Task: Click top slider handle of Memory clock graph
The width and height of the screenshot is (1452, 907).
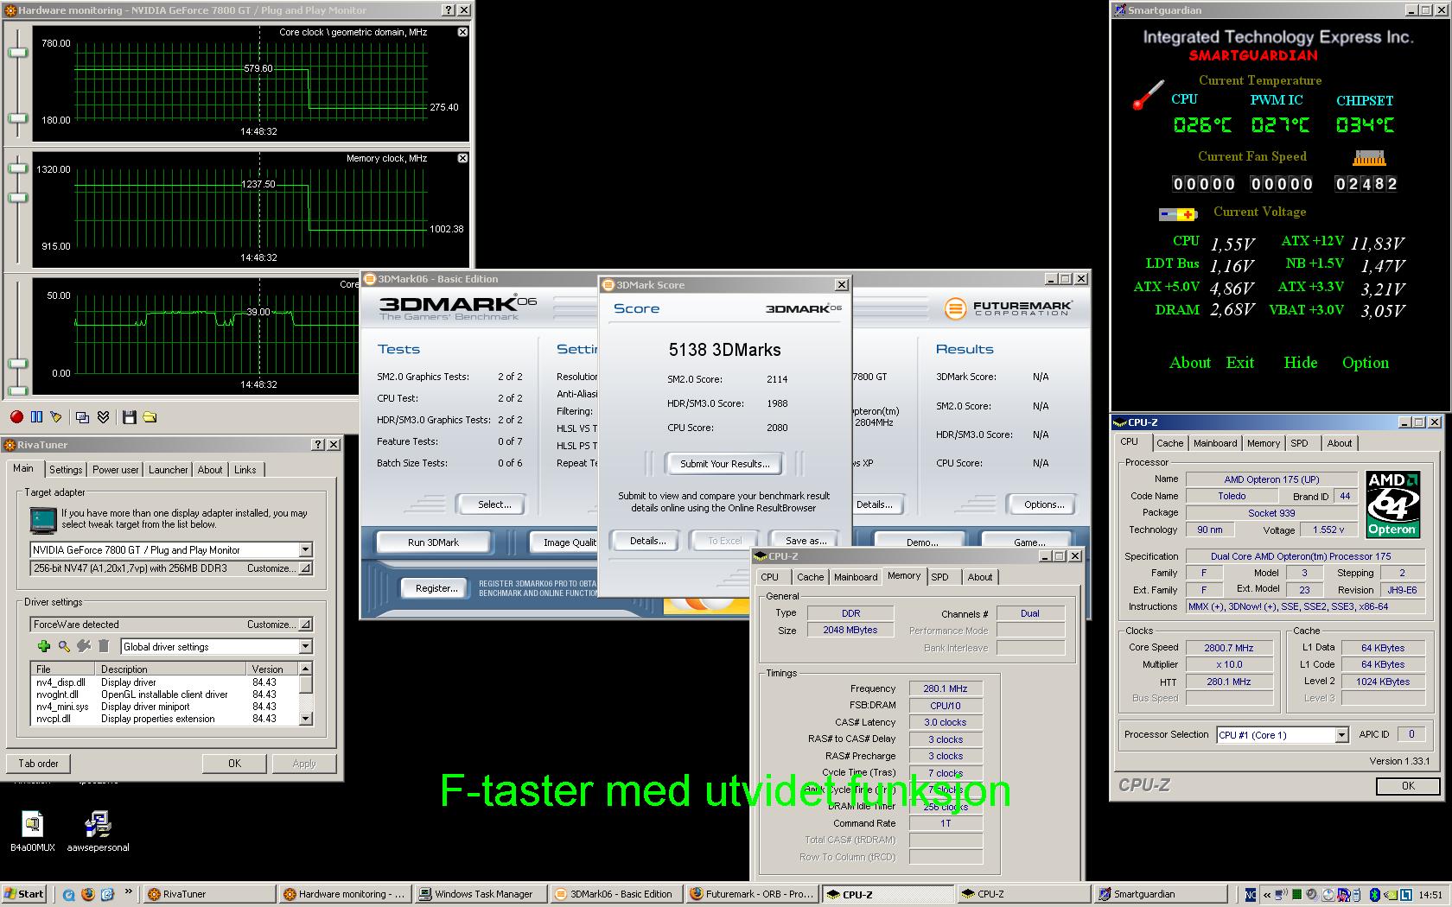Action: 17,167
